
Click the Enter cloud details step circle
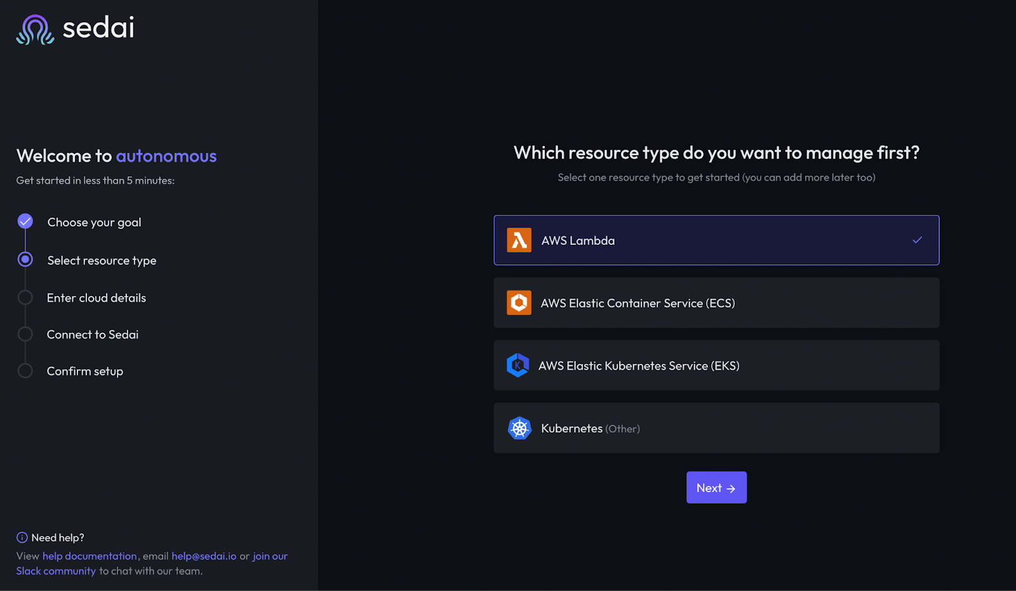pyautogui.click(x=25, y=297)
